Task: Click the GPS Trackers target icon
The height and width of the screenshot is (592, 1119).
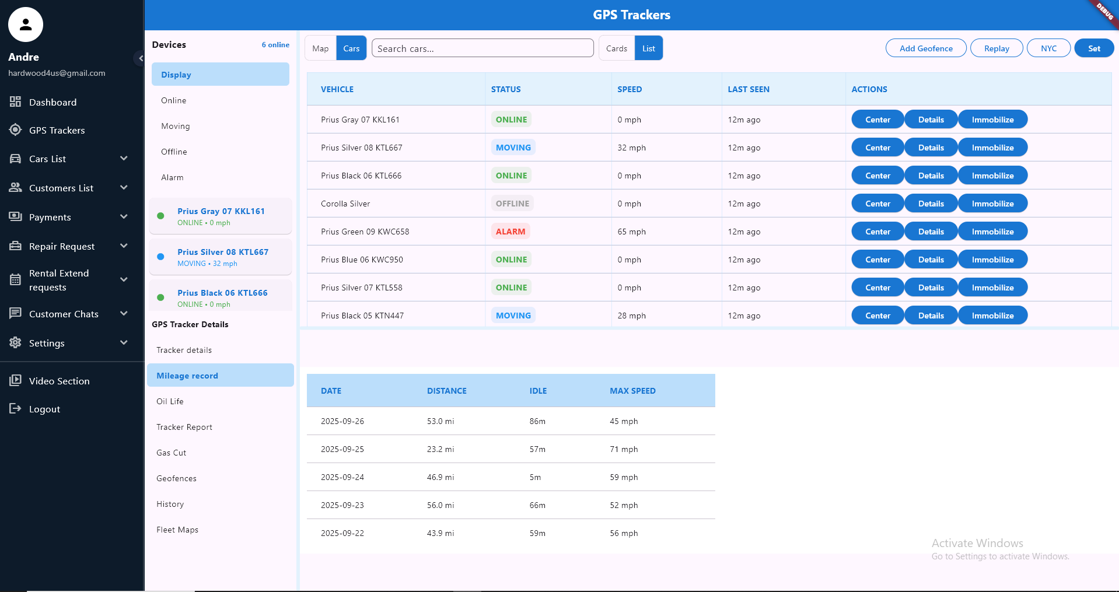Action: point(16,130)
